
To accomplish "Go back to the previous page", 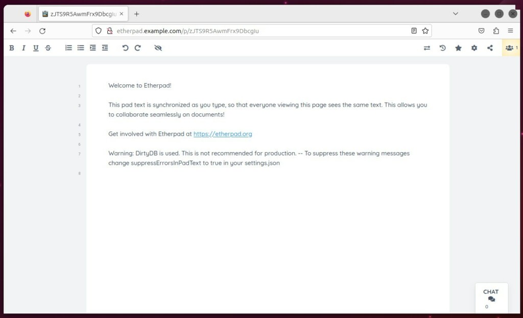I will [13, 31].
